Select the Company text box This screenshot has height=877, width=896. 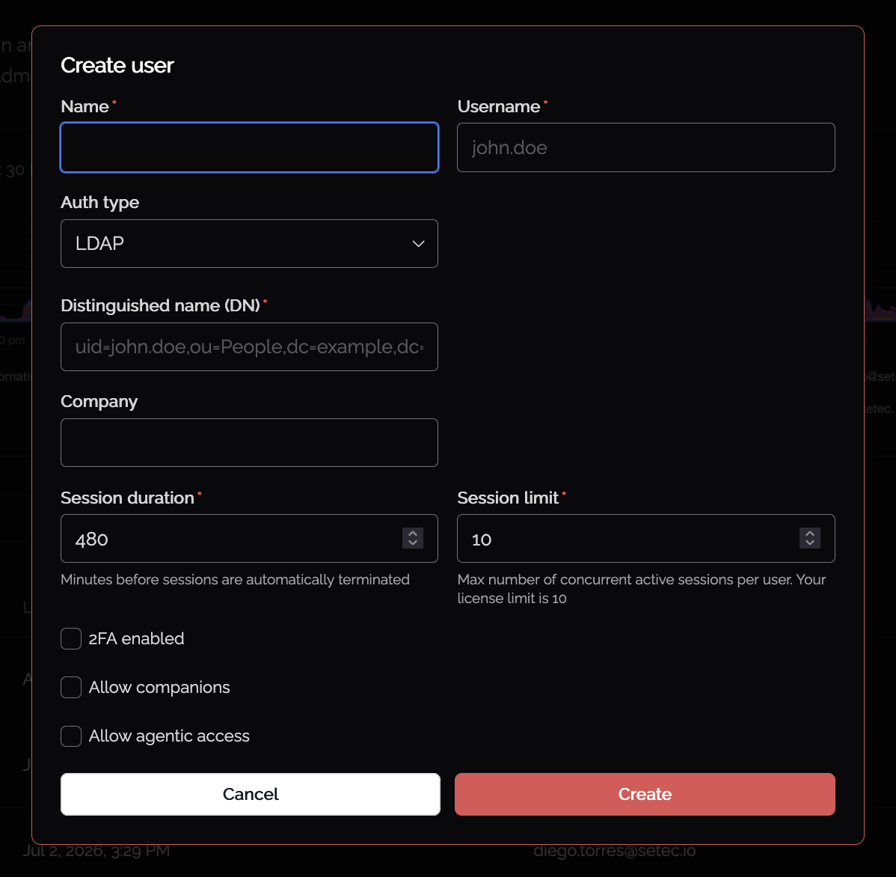tap(249, 442)
